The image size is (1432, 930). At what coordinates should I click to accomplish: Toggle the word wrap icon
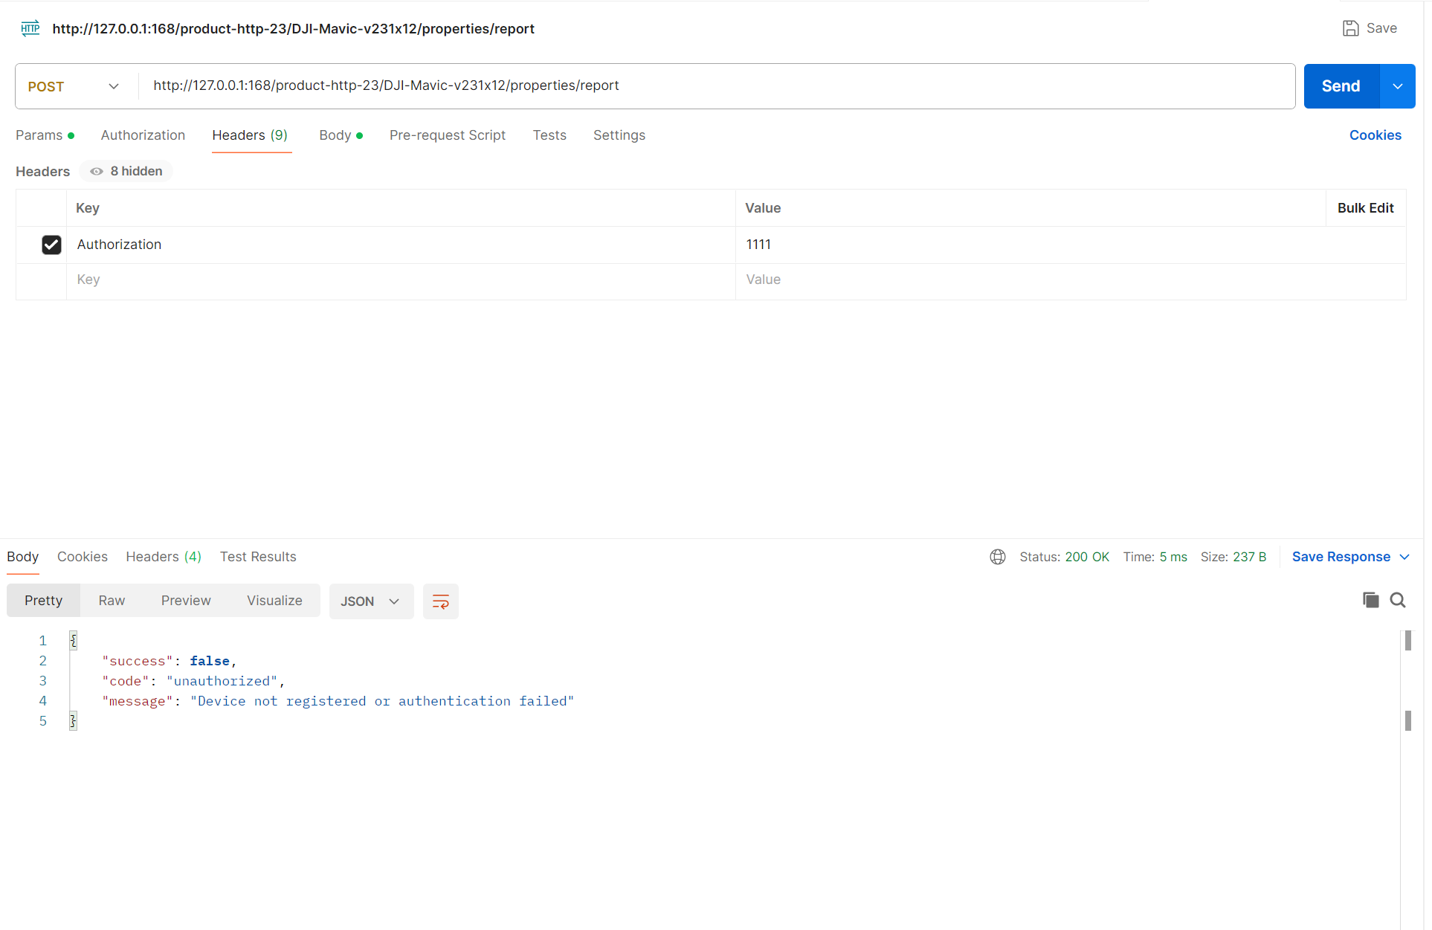coord(440,601)
